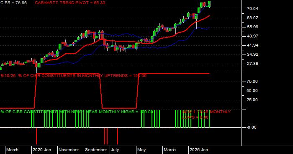Click the March label just before 2025 Jan
Image resolution: width=293 pixels, height=154 pixels.
pyautogui.click(x=170, y=150)
